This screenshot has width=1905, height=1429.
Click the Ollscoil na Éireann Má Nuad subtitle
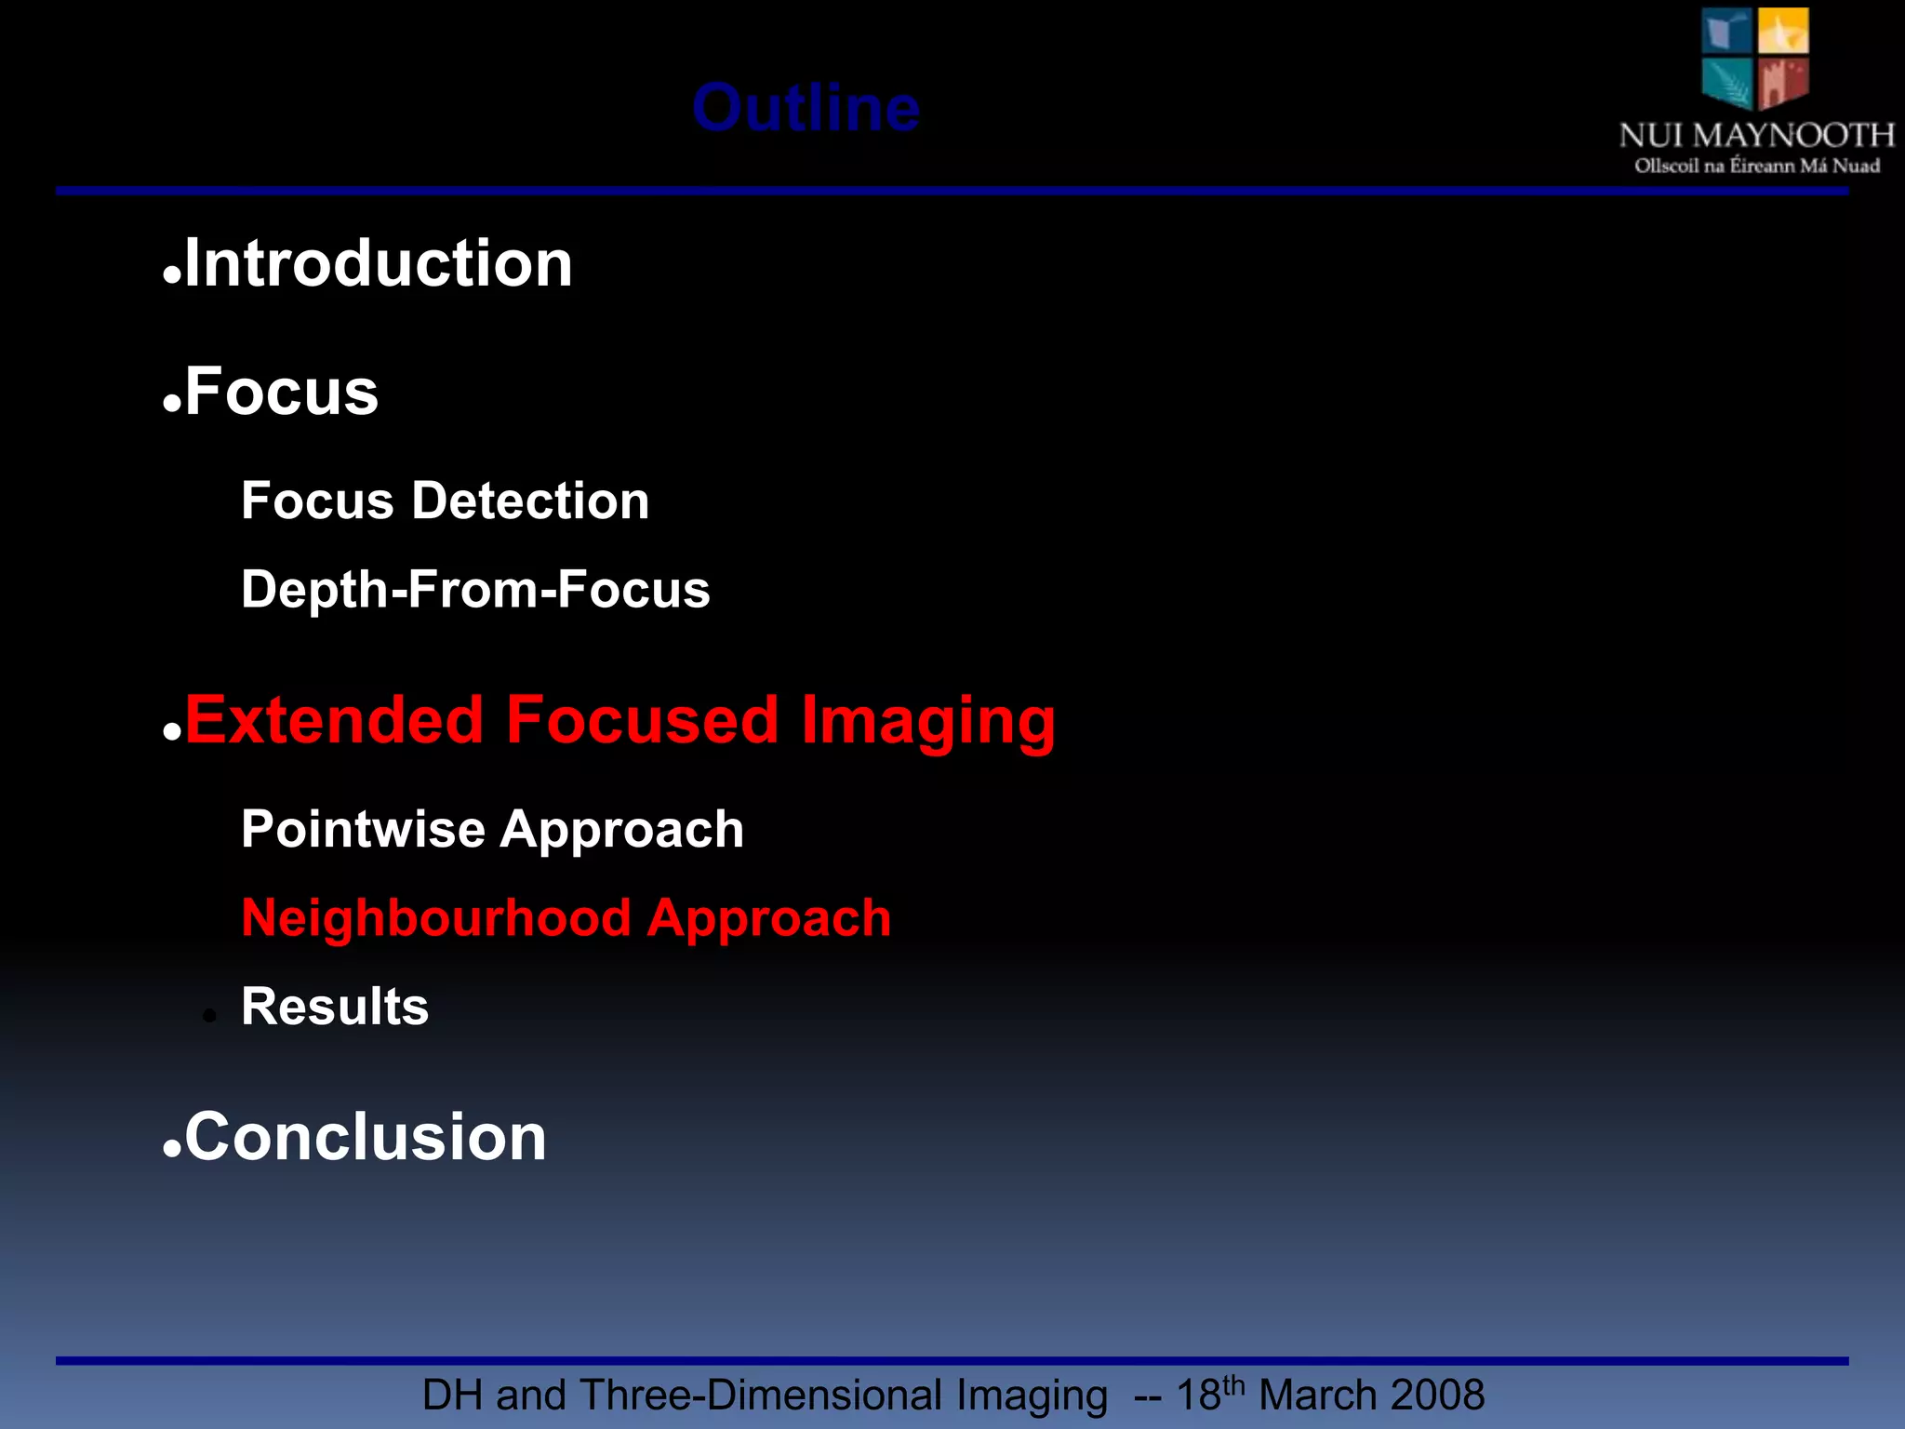[1756, 167]
